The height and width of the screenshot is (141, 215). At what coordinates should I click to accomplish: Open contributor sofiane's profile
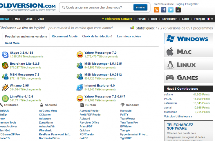tap(168, 95)
